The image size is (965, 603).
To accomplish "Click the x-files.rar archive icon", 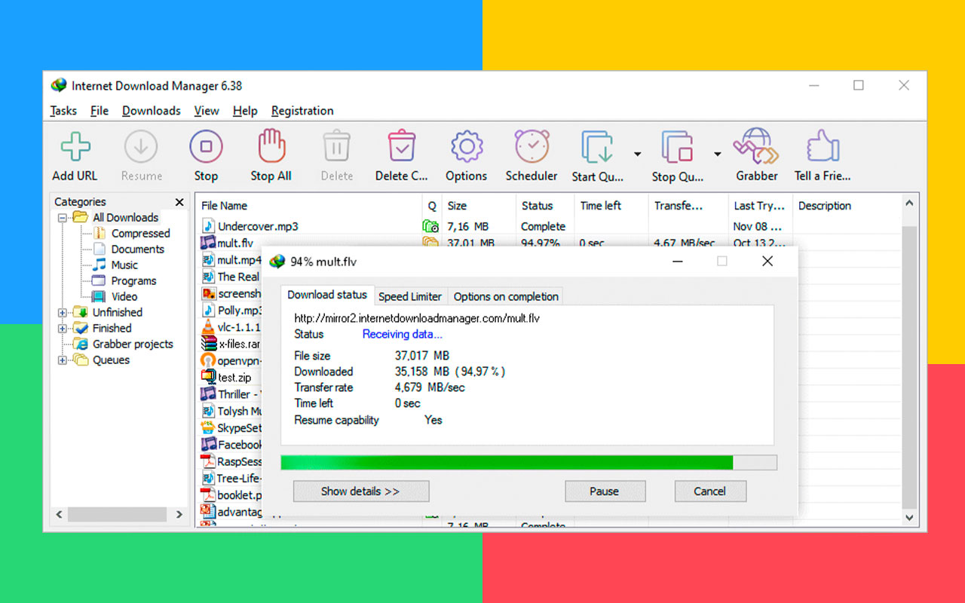I will click(x=208, y=344).
